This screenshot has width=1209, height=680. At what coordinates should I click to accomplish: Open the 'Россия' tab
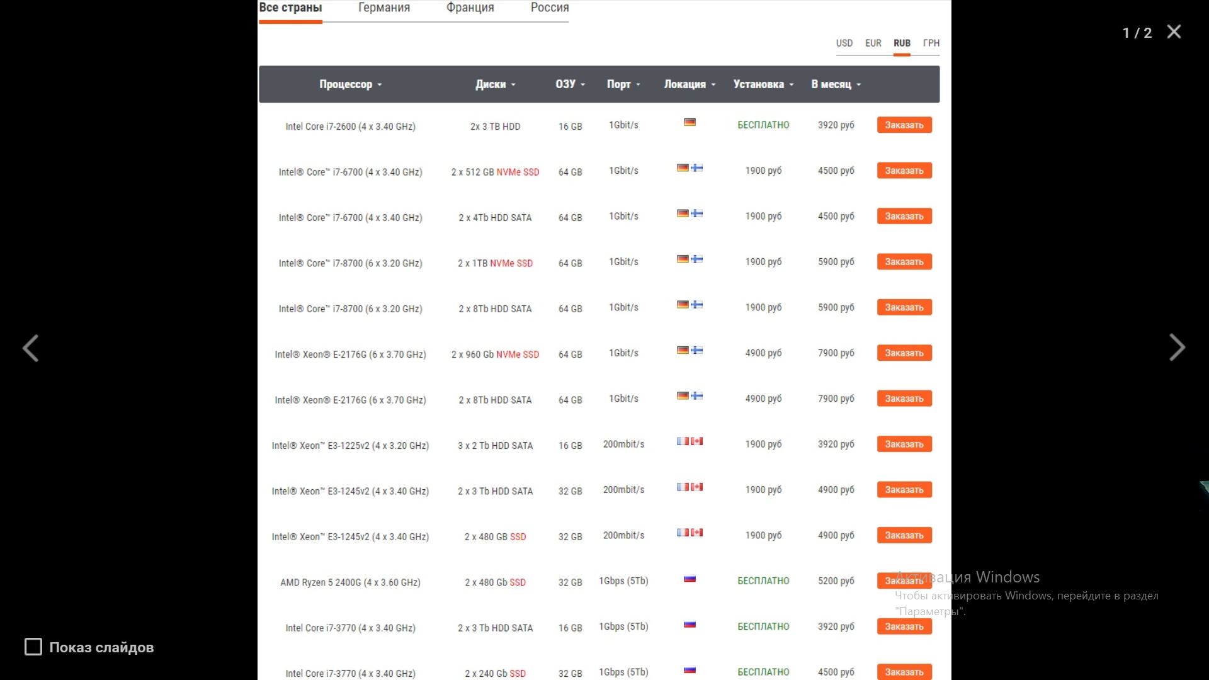click(550, 8)
